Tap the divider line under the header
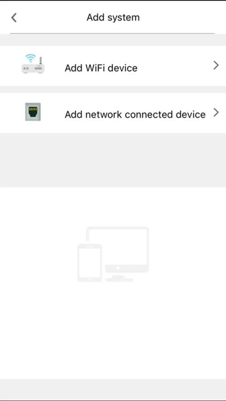 click(x=112, y=33)
